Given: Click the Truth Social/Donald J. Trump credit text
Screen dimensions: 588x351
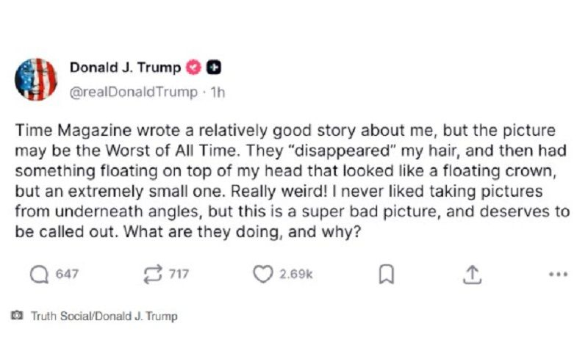Looking at the screenshot, I should pyautogui.click(x=104, y=316).
